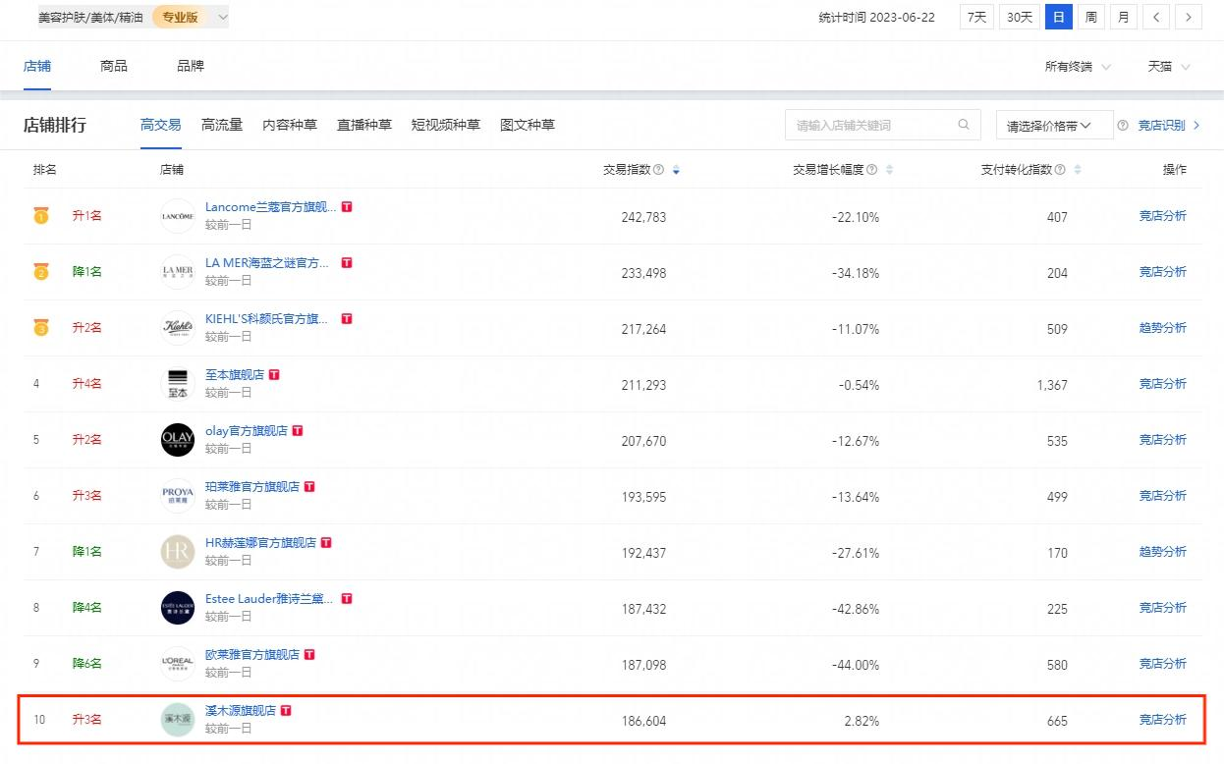Switch to the 商品 tab
Screen dimensions: 1224x764
(113, 66)
